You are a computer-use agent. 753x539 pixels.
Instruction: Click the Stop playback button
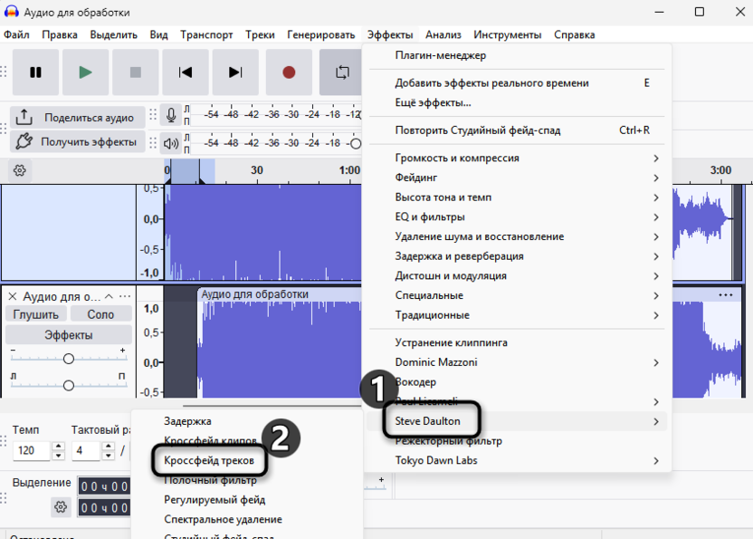click(136, 72)
